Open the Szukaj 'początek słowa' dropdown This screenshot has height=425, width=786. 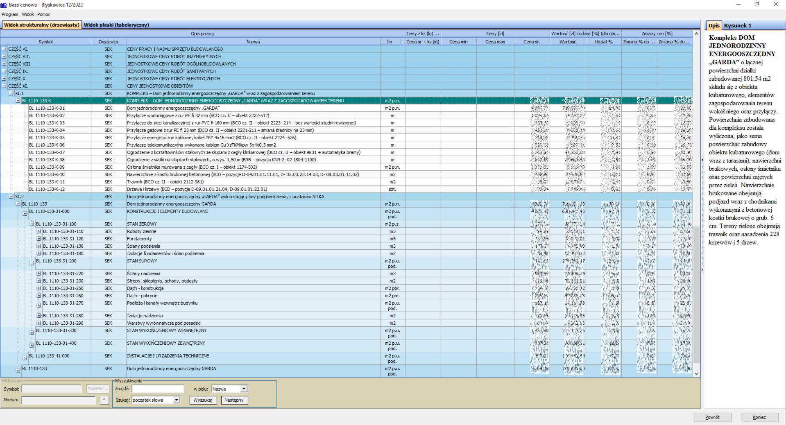click(x=177, y=400)
